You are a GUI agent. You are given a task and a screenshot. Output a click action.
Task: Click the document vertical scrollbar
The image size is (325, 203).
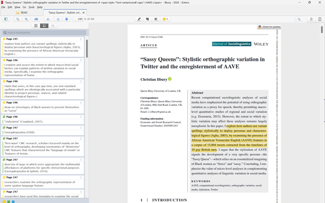(x=322, y=30)
